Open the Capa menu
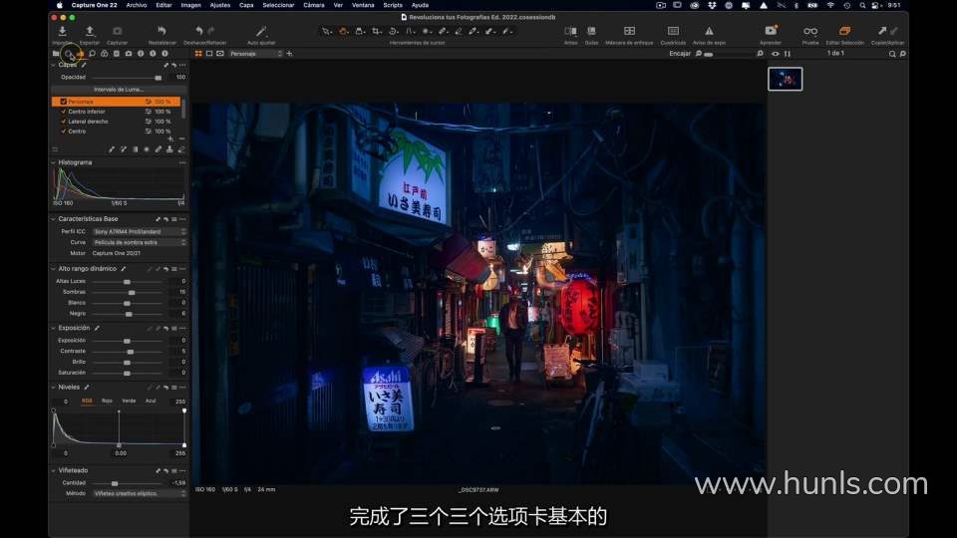The width and height of the screenshot is (957, 538). [246, 5]
